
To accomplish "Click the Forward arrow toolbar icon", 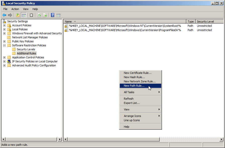I will pyautogui.click(x=10, y=15).
